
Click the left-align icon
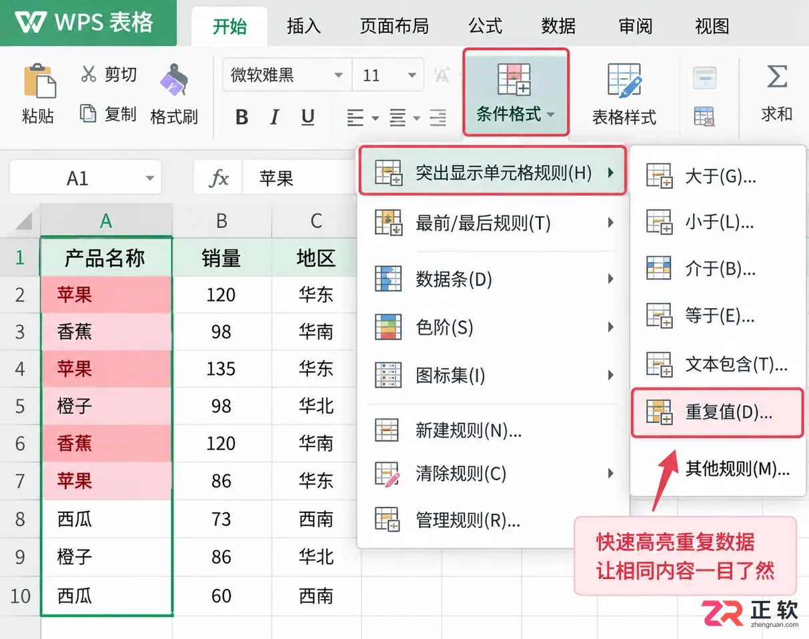tap(355, 118)
